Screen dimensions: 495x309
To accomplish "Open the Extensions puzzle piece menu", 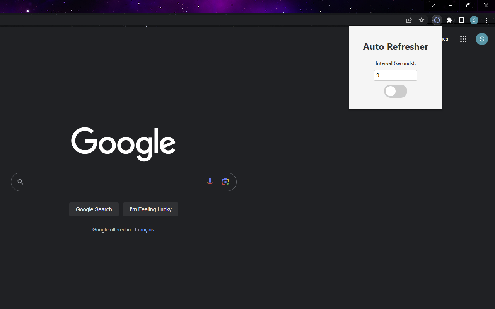I will click(449, 20).
